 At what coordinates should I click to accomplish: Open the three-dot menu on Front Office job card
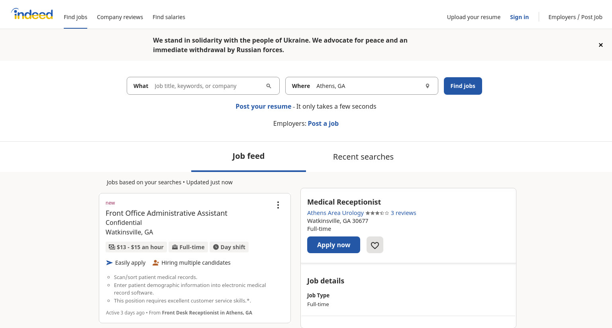(278, 205)
